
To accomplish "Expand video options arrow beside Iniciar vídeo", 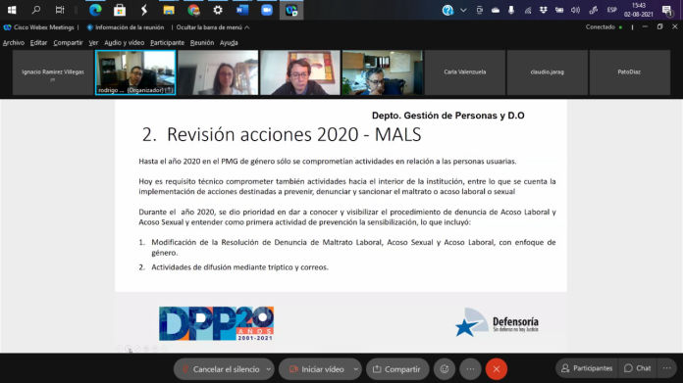I will pos(356,369).
